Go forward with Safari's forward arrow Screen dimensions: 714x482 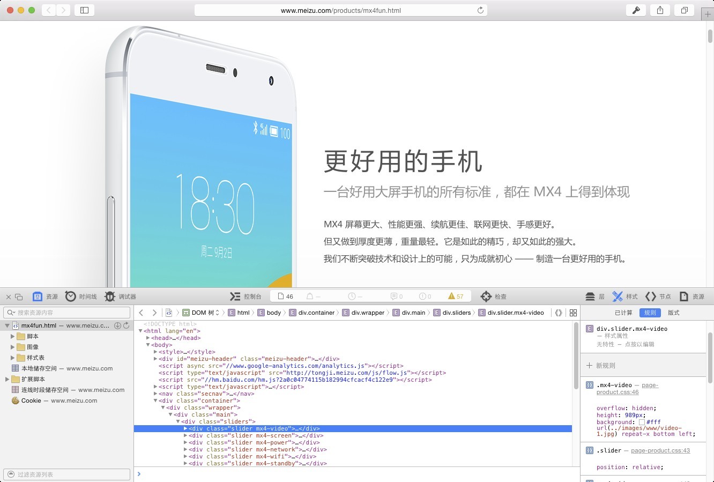click(x=64, y=10)
